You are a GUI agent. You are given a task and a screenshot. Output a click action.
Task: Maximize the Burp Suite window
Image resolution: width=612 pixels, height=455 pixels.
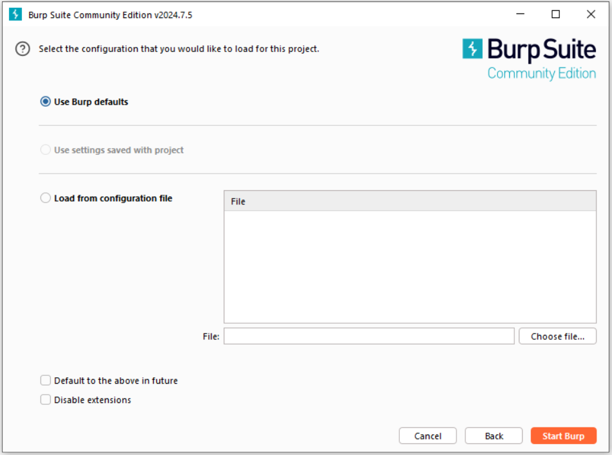pyautogui.click(x=555, y=14)
